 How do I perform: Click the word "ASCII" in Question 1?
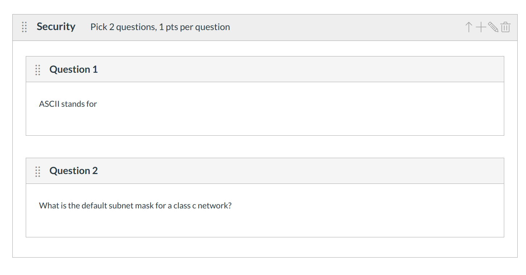pos(49,104)
